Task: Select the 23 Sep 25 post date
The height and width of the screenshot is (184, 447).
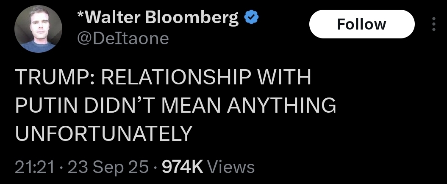Action: point(108,168)
